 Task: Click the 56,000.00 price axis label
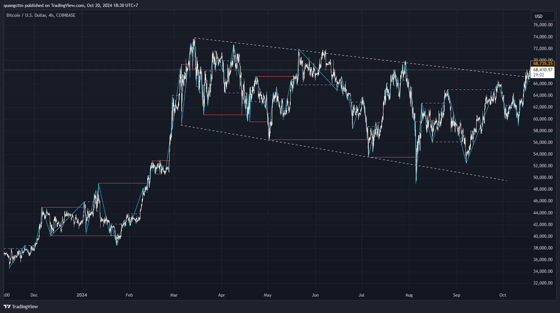tap(543, 142)
